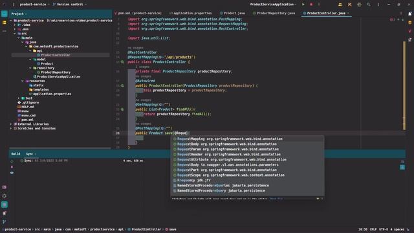This screenshot has height=233, width=414.
Task: Click gutter icon beside ProductController constructor
Action: pos(122,85)
